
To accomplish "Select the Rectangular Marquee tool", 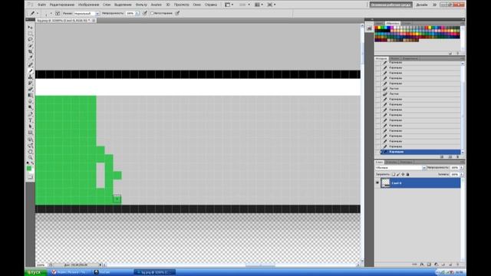I will point(31,34).
